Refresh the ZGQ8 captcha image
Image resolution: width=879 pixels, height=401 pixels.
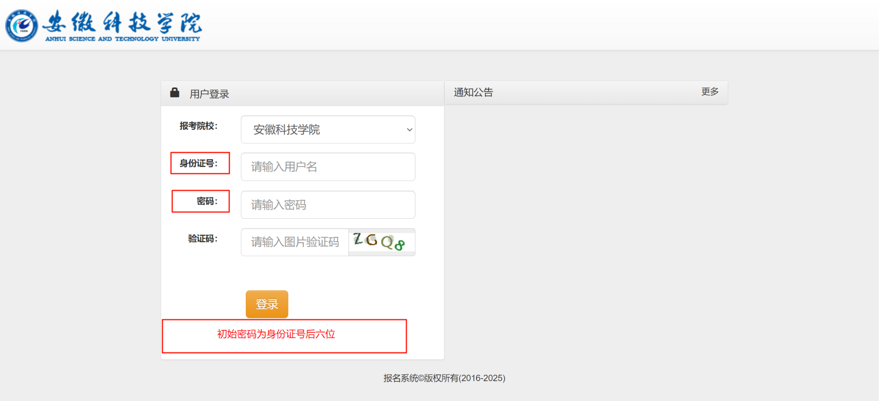pyautogui.click(x=381, y=241)
